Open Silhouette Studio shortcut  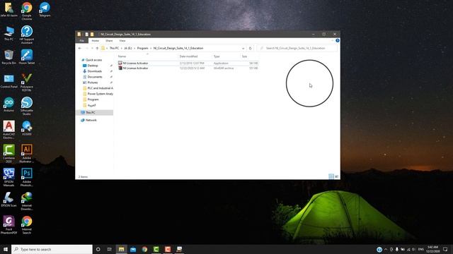click(x=27, y=107)
